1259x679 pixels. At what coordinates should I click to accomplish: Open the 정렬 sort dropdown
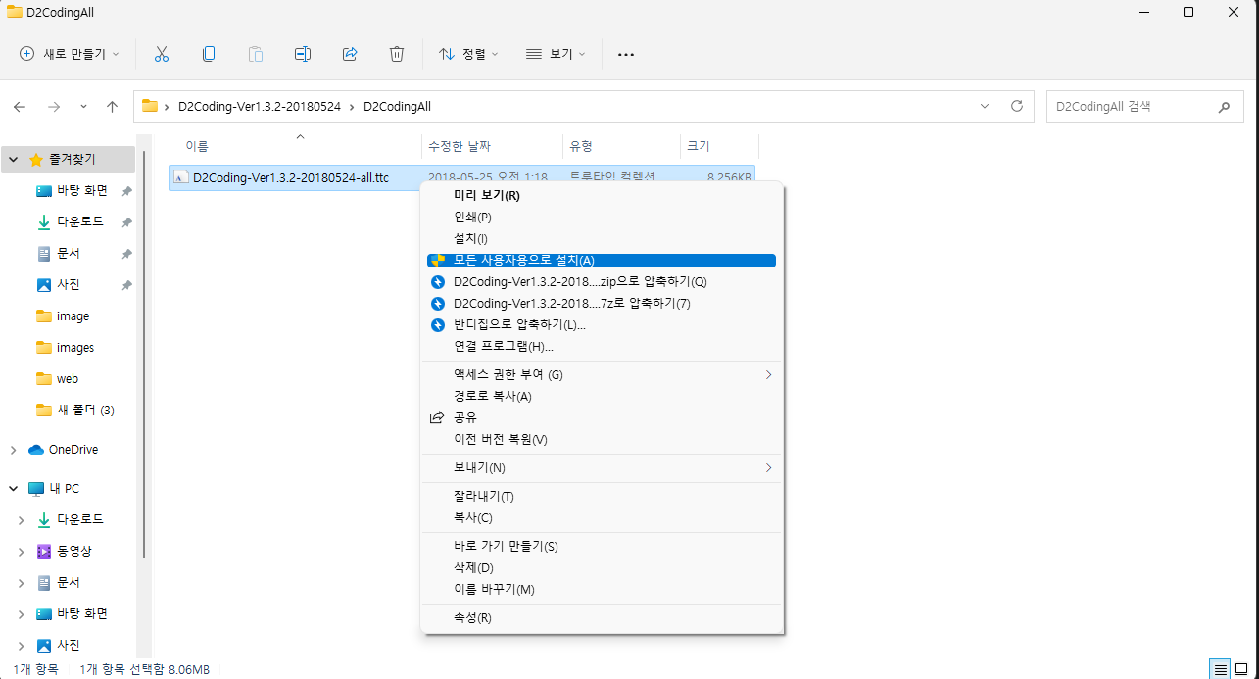click(468, 54)
